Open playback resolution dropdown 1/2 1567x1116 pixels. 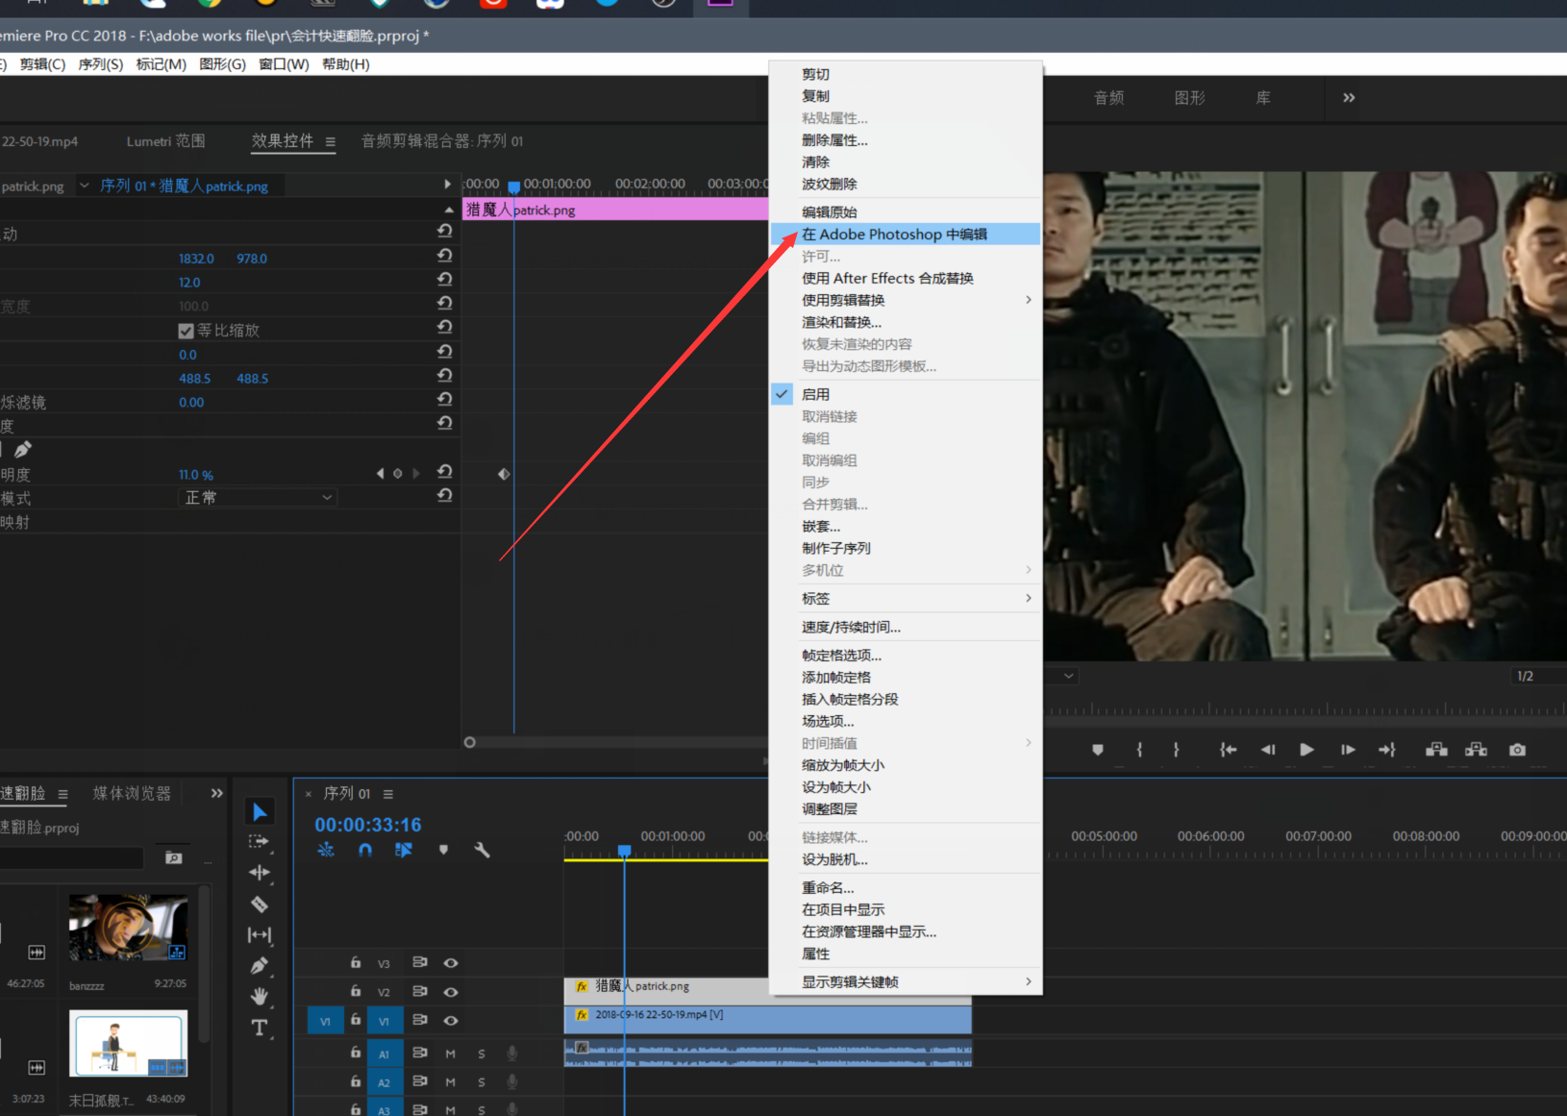click(x=1536, y=676)
